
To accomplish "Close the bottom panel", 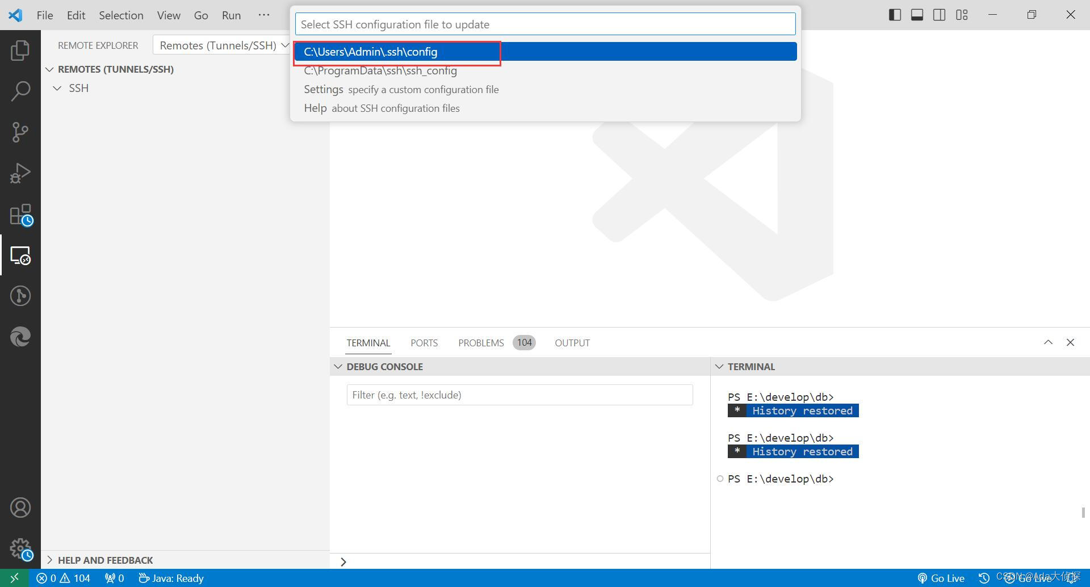I will [x=1070, y=342].
